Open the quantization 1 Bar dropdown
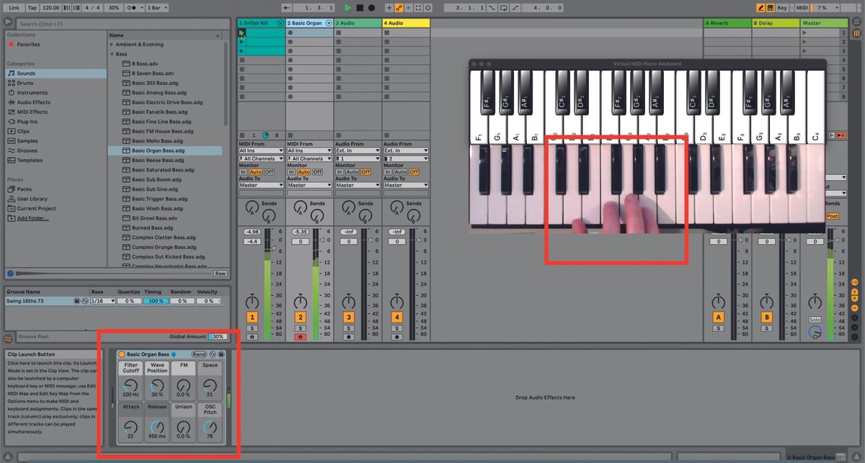The width and height of the screenshot is (865, 463). [x=156, y=7]
